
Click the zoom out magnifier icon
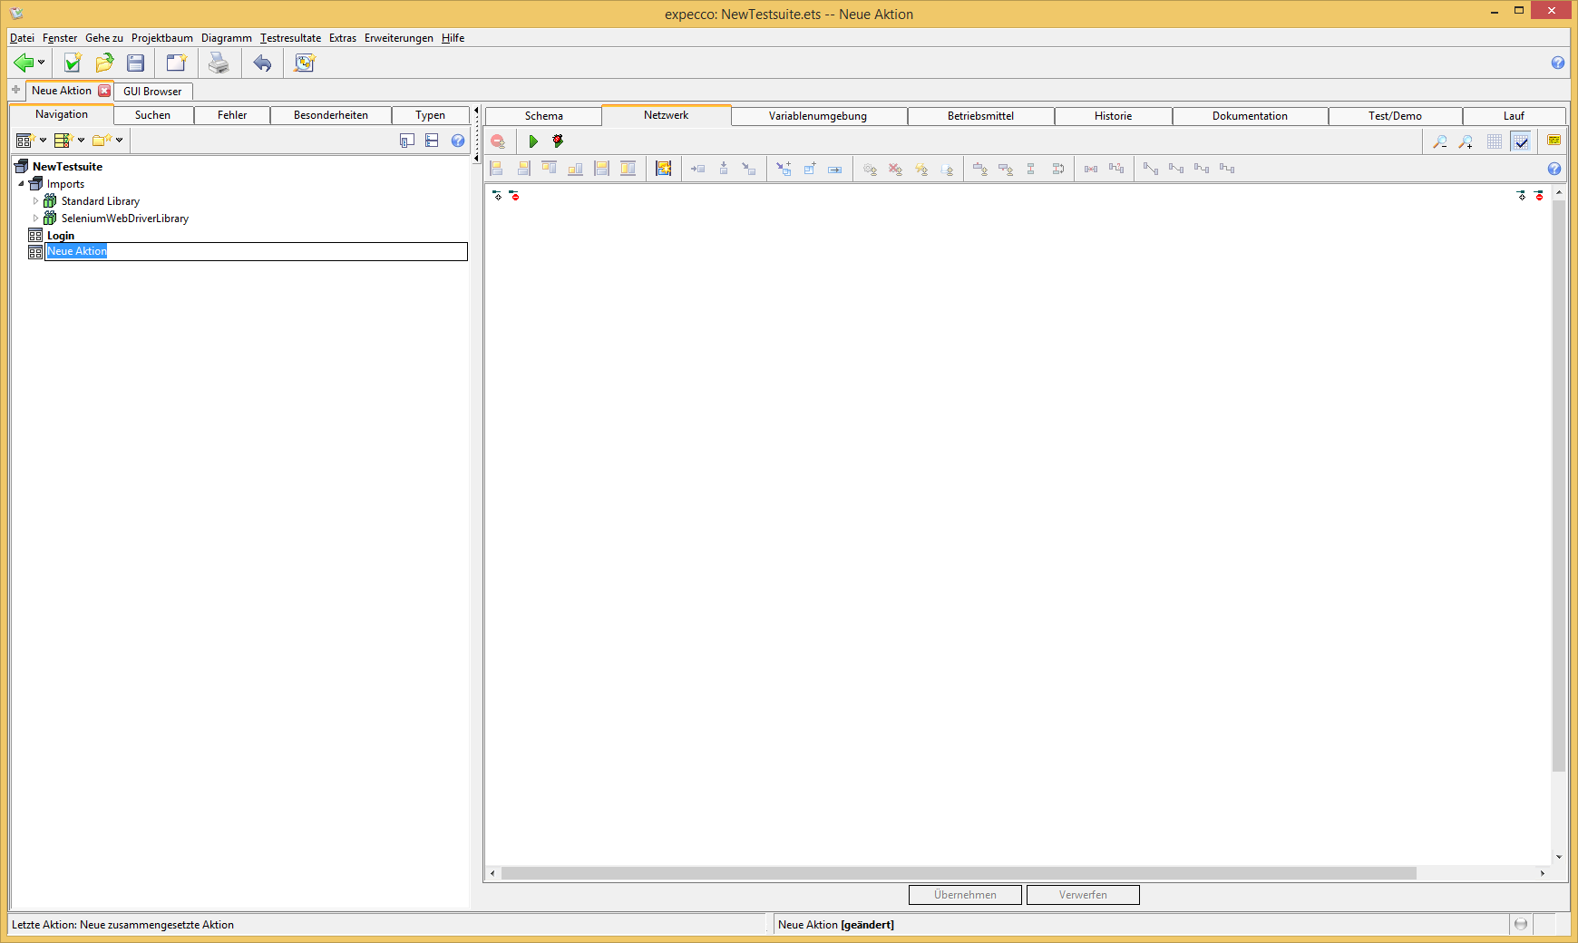tap(1439, 141)
